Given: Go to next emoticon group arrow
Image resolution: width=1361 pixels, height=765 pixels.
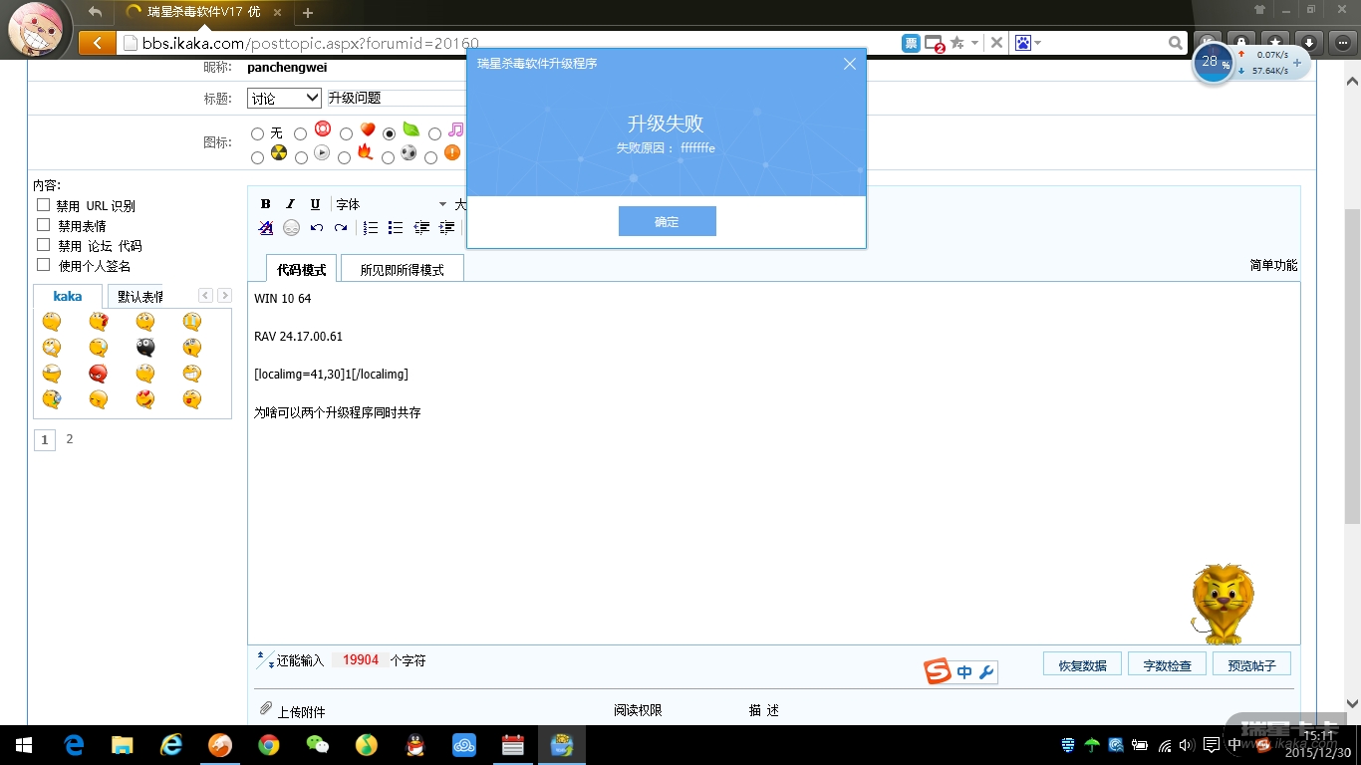Looking at the screenshot, I should coord(225,295).
